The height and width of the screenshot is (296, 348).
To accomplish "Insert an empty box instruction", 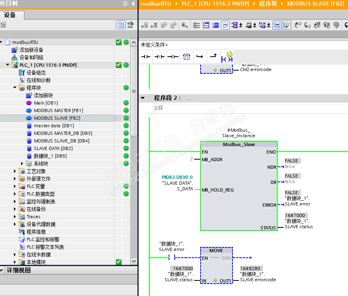I will pos(186,57).
